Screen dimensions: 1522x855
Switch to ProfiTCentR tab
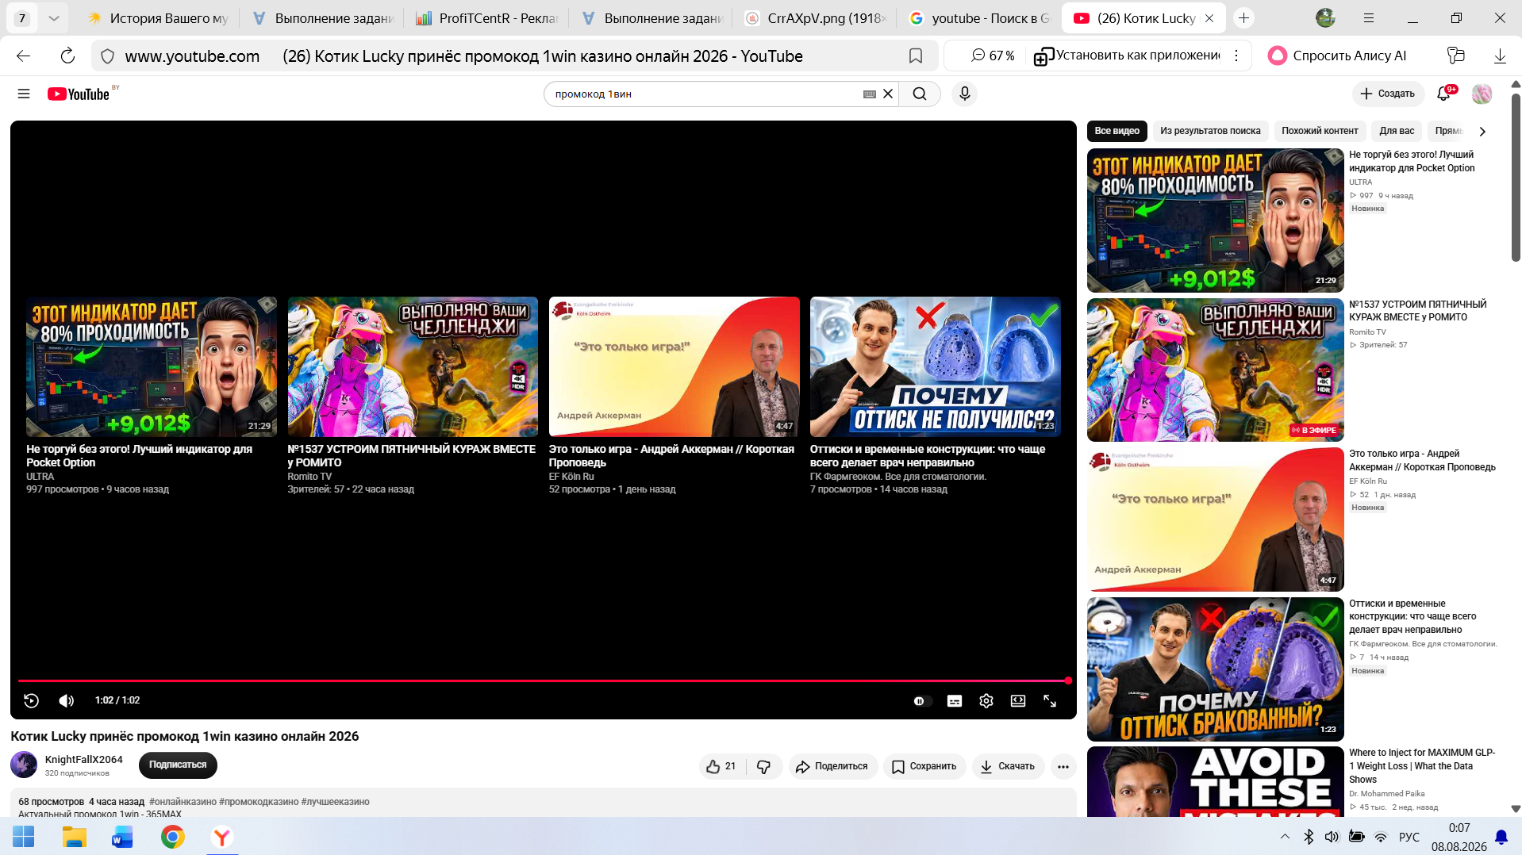point(488,18)
